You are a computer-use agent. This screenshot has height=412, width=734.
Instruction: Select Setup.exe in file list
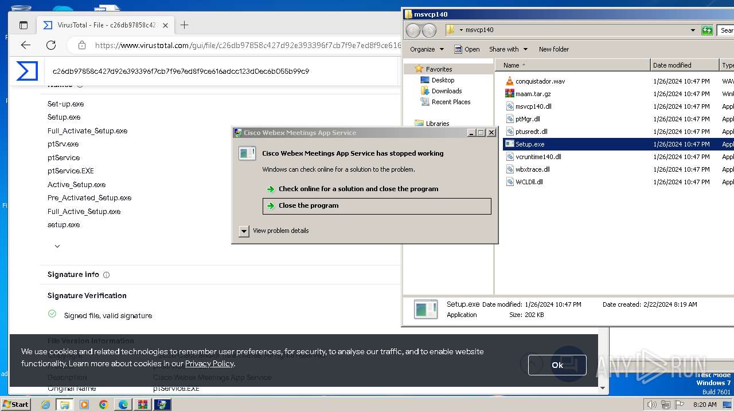click(530, 144)
